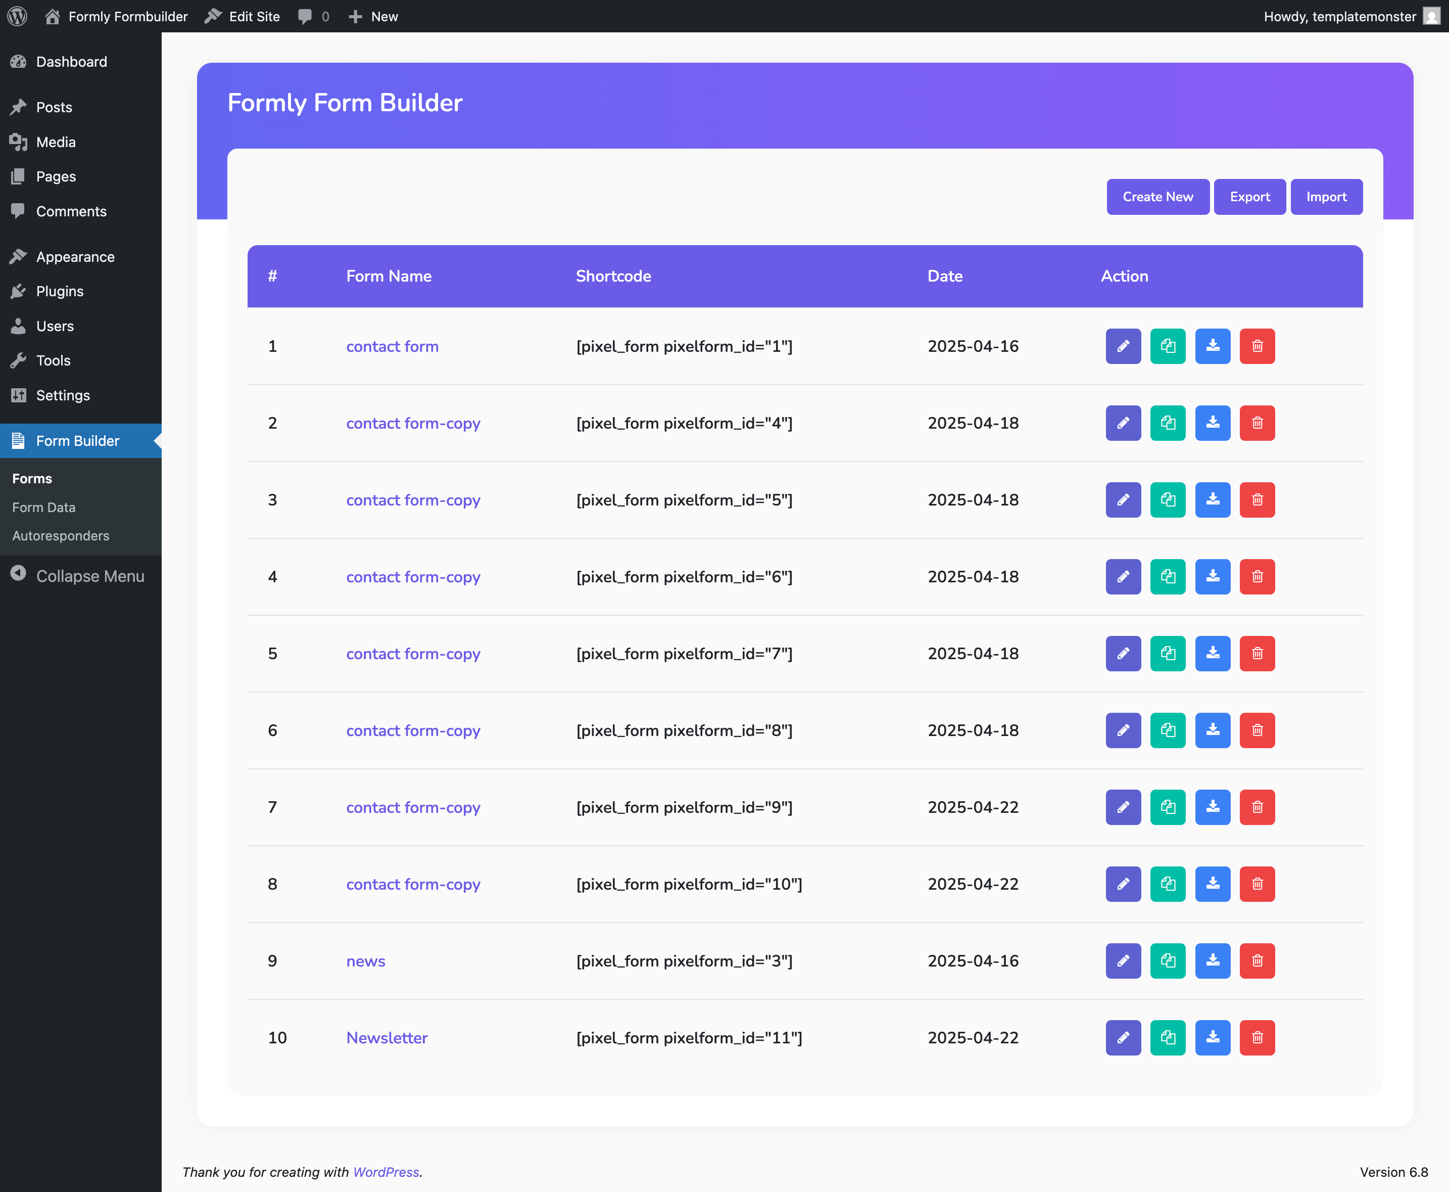Edit form with shortcode id="6"
This screenshot has height=1192, width=1449.
1123,577
